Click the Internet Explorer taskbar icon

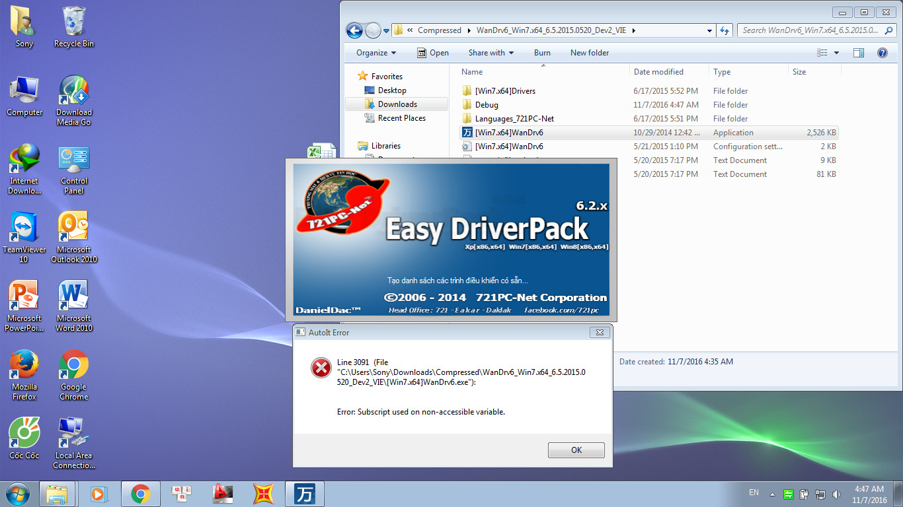pyautogui.click(x=100, y=494)
